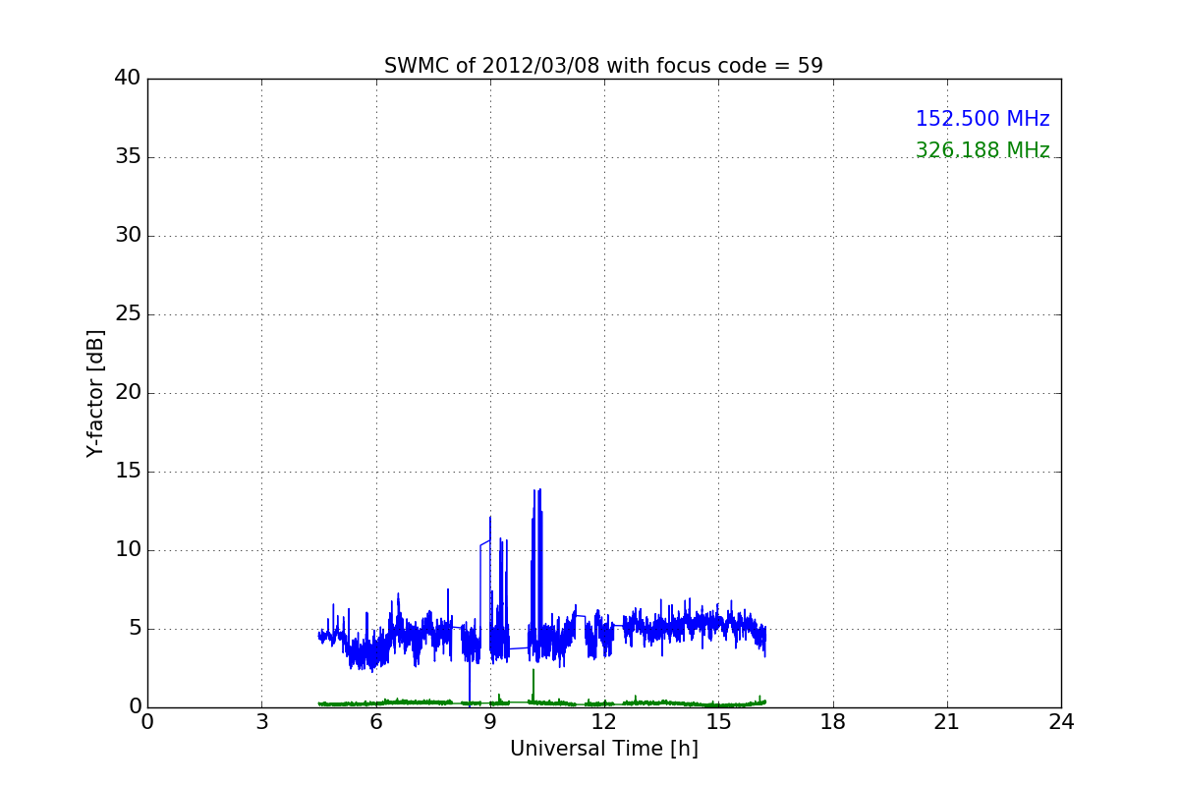Click x-axis tick label '24'
The image size is (1179, 786).
[1061, 722]
